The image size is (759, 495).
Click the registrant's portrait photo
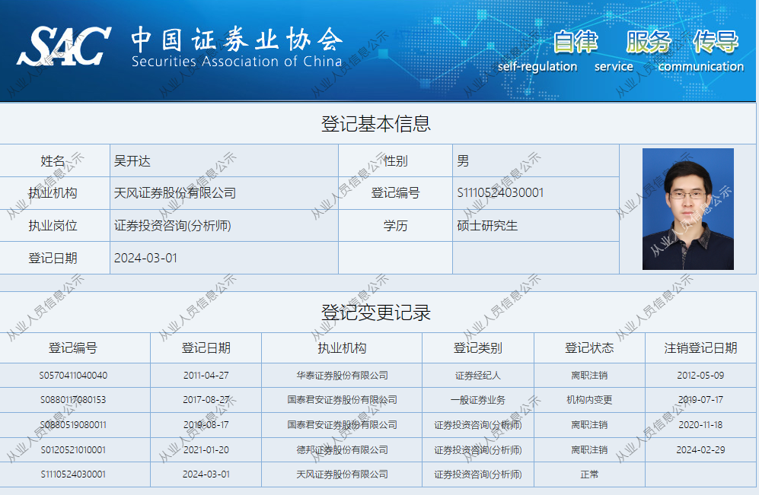[x=688, y=209]
